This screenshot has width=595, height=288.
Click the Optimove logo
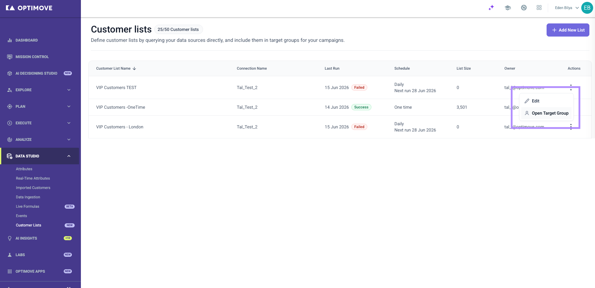pos(29,8)
